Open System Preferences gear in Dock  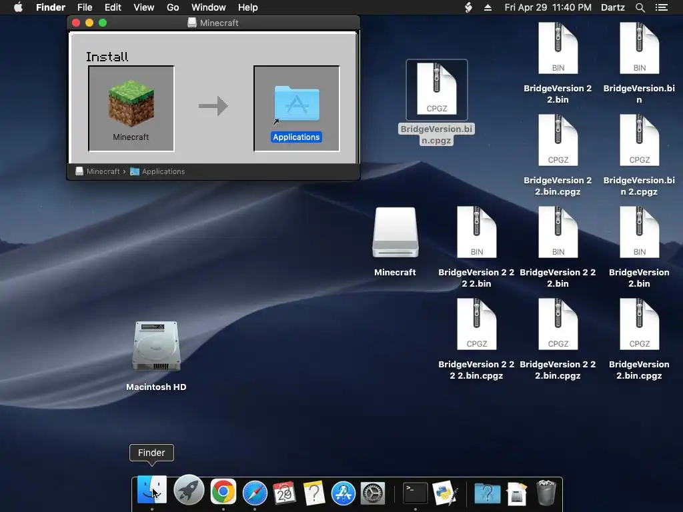coord(373,493)
